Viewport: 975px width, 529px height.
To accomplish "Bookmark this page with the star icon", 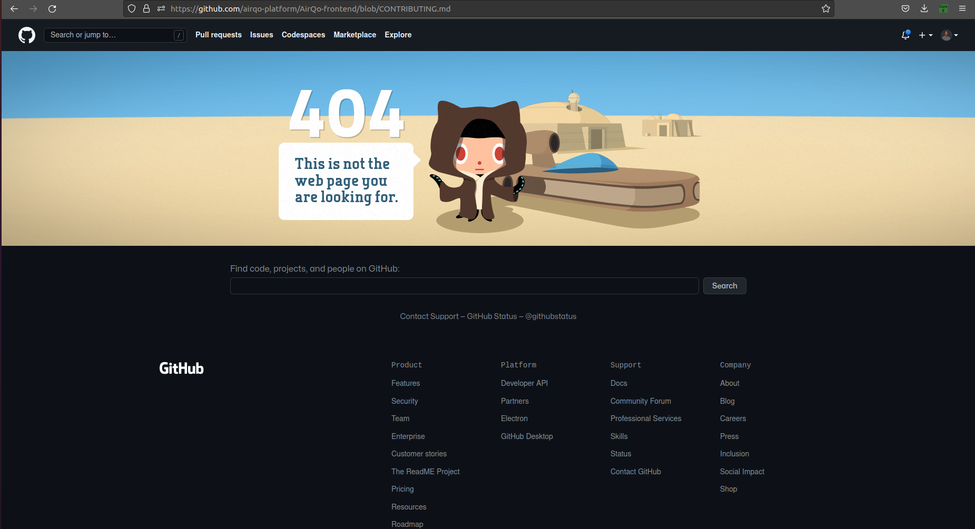I will (x=825, y=8).
